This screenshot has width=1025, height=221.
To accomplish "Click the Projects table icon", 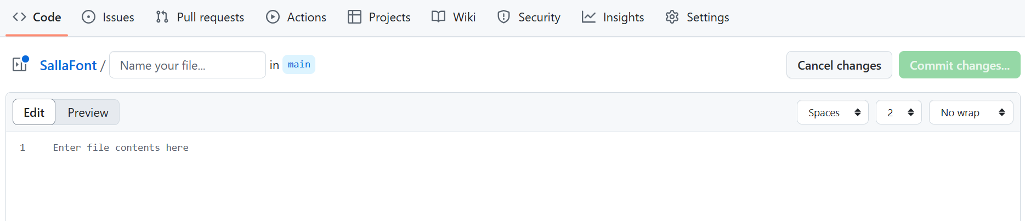I will tap(354, 17).
